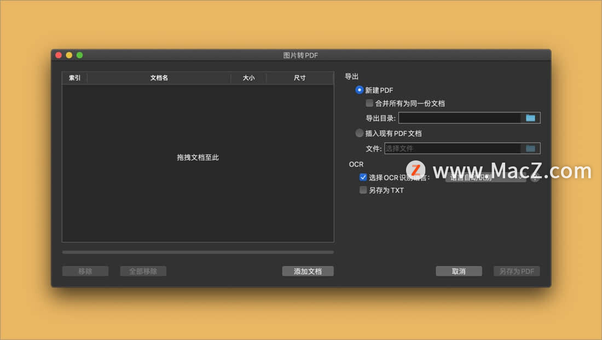Screen dimensions: 602x340
Task: Enable 另存为 TXT checkbox
Action: pos(363,190)
